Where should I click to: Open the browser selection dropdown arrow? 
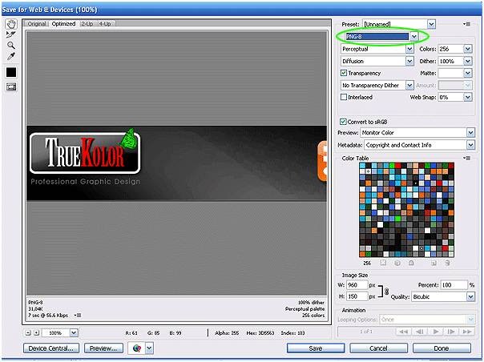pos(149,348)
